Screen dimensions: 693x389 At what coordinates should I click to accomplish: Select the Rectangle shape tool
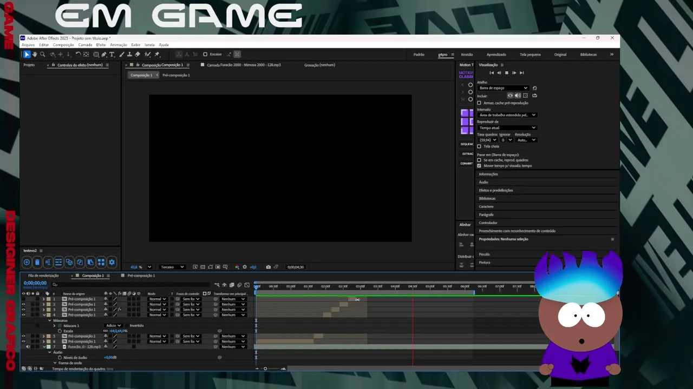[x=96, y=54]
